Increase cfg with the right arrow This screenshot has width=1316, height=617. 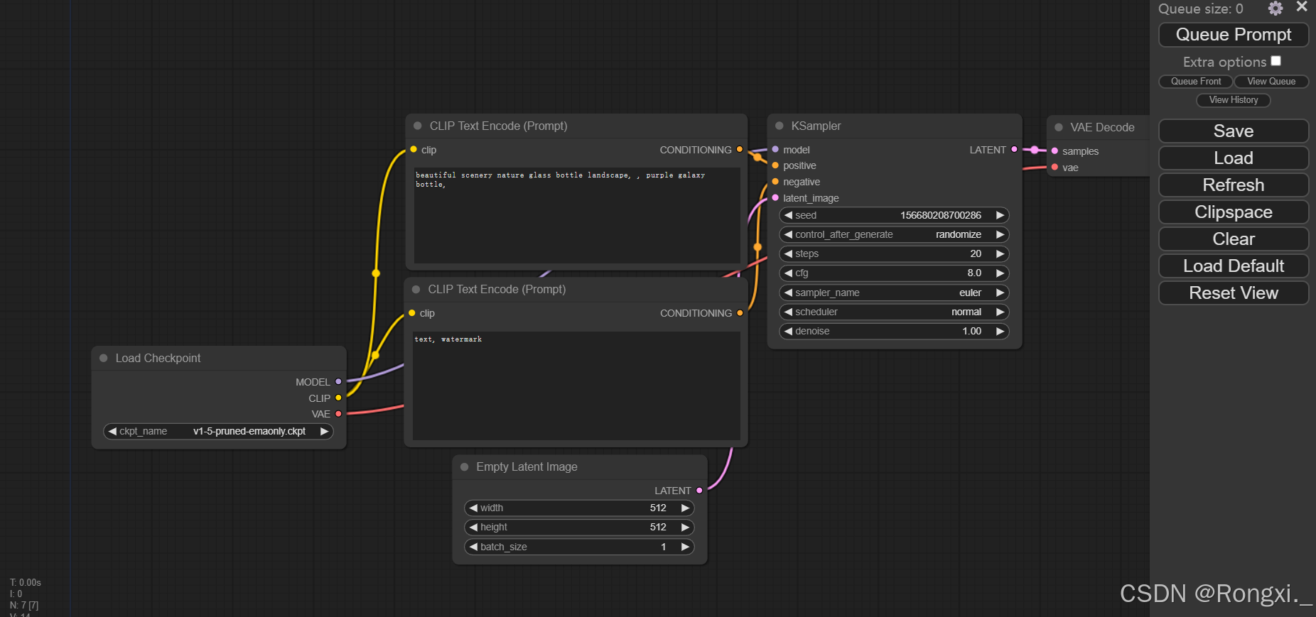pyautogui.click(x=1000, y=273)
